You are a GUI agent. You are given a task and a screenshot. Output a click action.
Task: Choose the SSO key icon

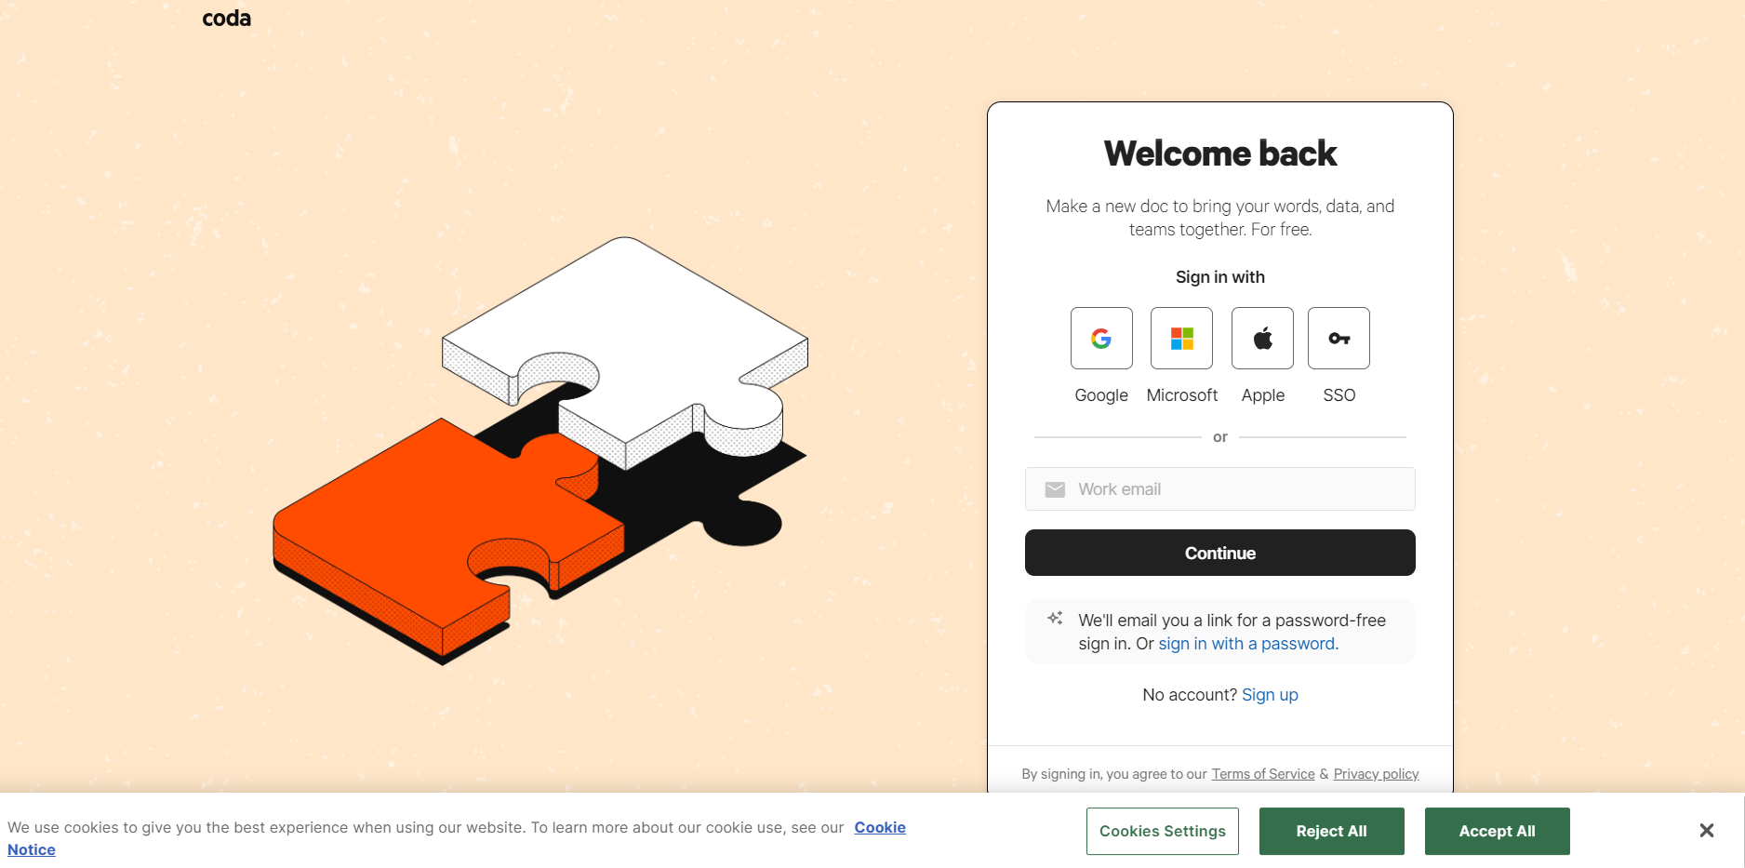[1339, 339]
